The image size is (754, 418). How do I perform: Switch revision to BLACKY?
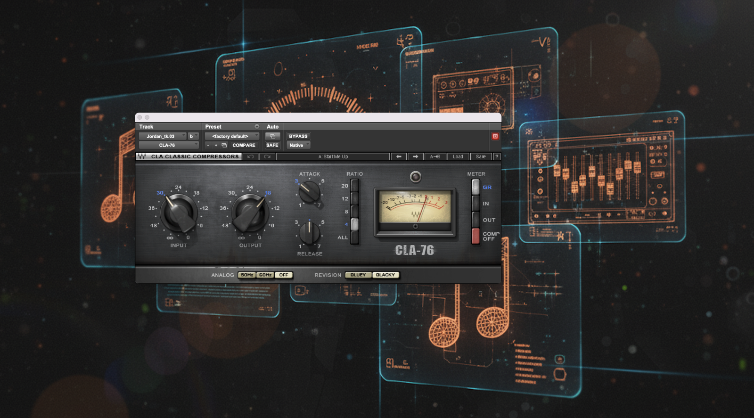coord(385,275)
